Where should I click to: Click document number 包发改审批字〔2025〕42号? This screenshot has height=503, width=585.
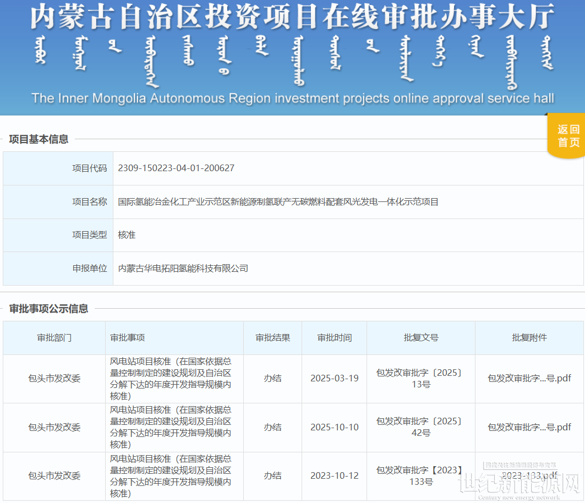[421, 427]
